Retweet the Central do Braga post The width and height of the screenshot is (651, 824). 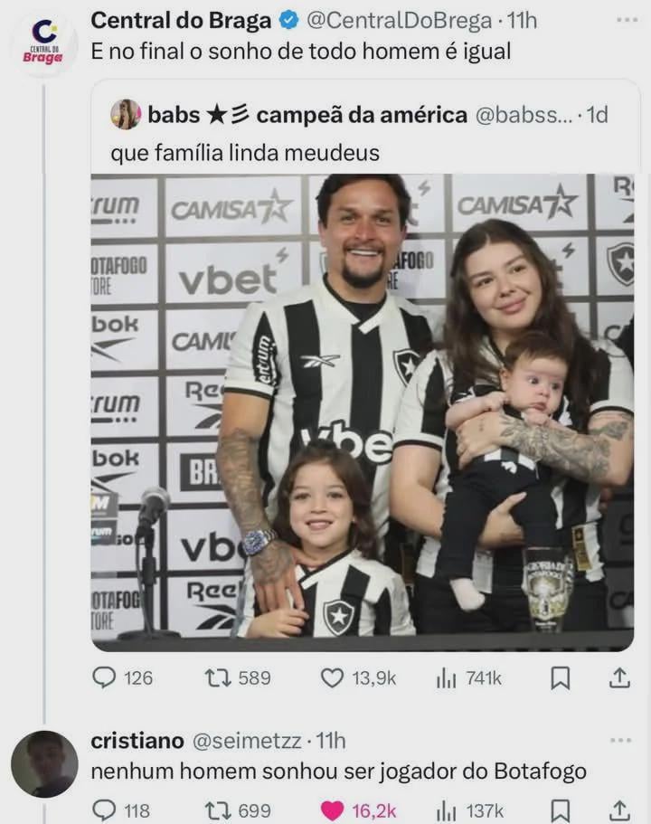[x=217, y=677]
